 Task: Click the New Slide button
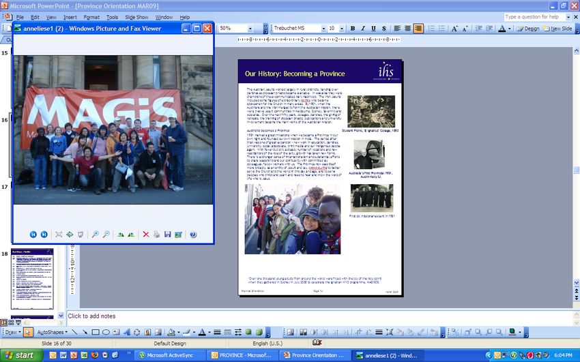click(557, 29)
